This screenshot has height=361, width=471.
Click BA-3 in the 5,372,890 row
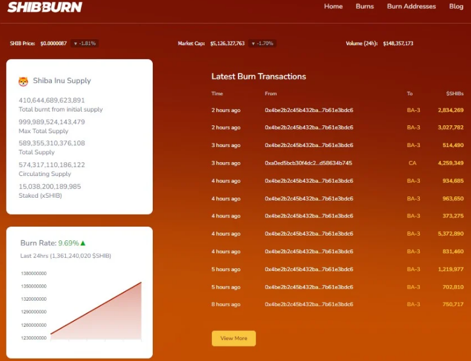point(413,234)
